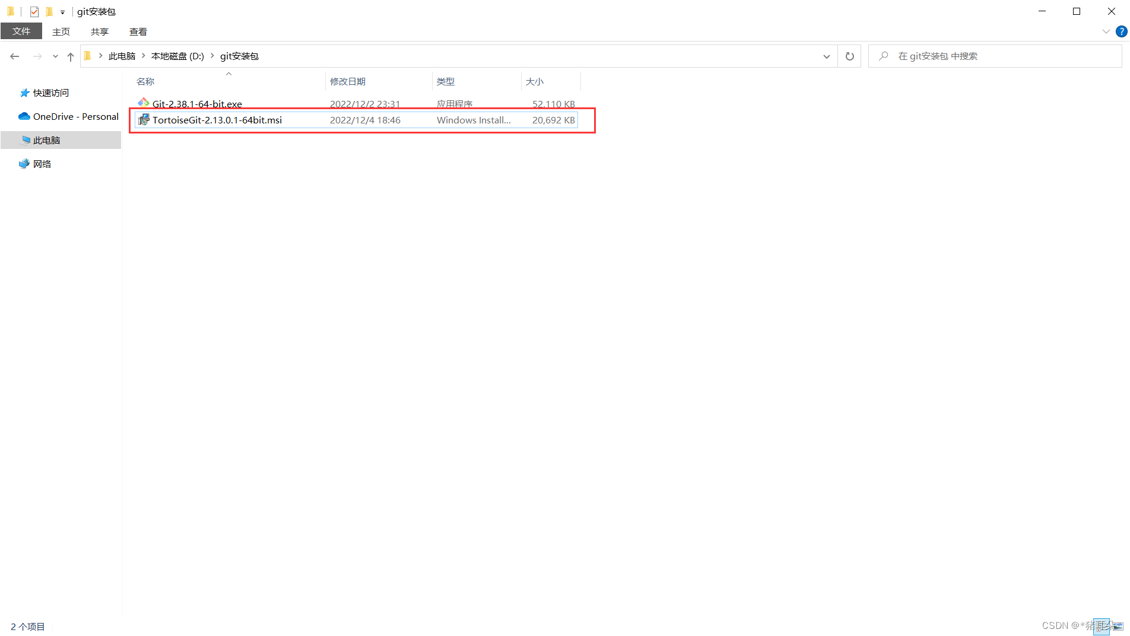Click the 此电脑 computer icon in the sidebar

26,140
